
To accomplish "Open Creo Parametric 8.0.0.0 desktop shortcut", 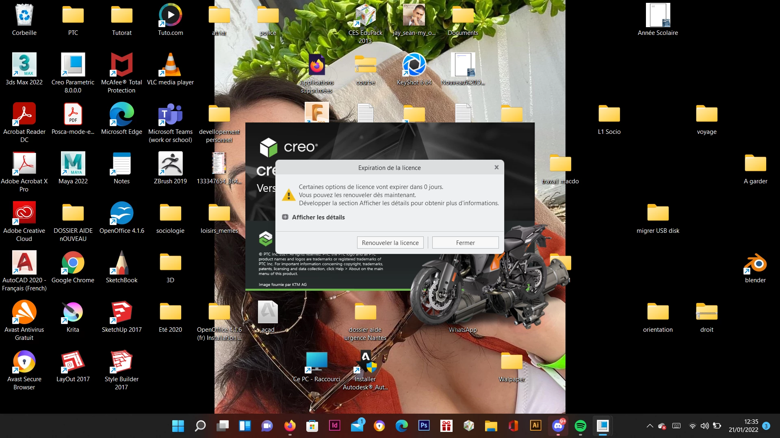I will point(73,65).
